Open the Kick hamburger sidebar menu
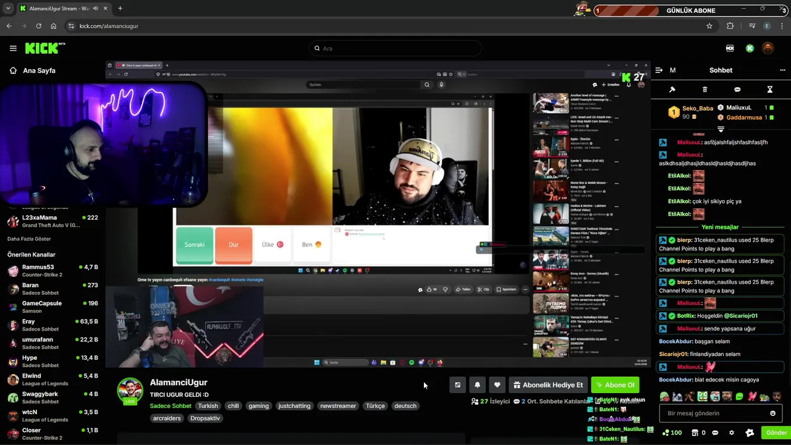Screen dimensions: 791x445 [x=13, y=48]
